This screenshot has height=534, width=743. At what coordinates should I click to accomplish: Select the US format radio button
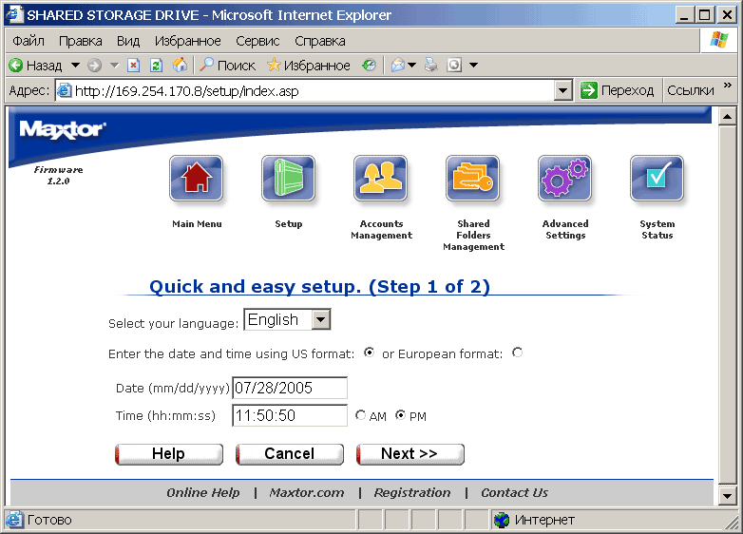coord(369,353)
